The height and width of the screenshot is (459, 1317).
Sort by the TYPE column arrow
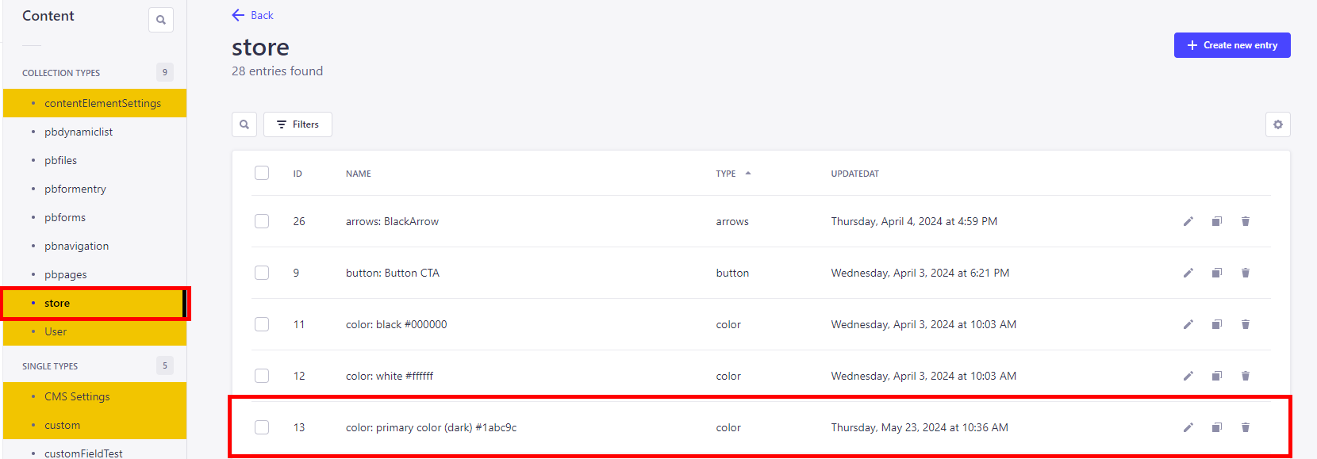[747, 174]
